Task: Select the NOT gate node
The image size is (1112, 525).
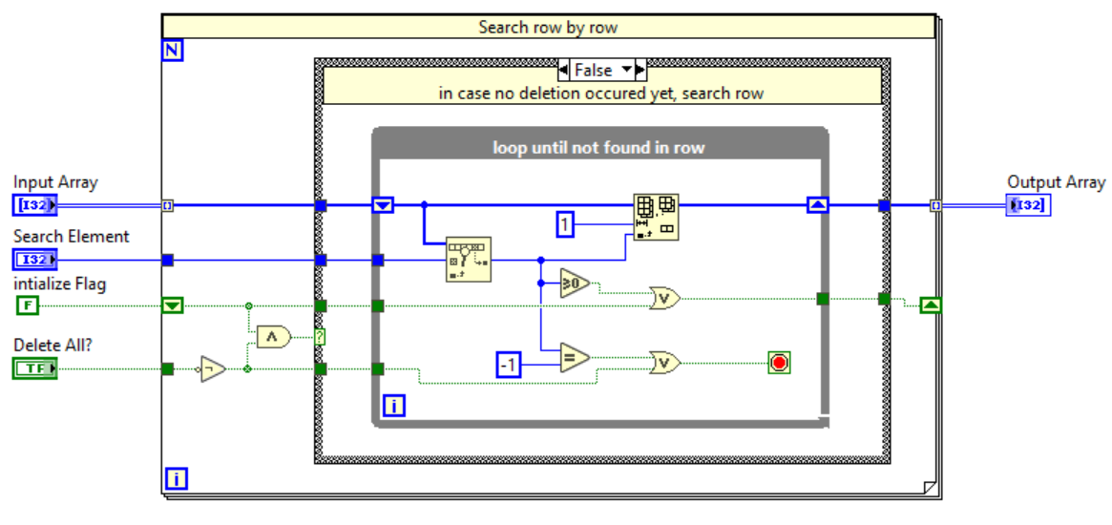Action: [213, 368]
